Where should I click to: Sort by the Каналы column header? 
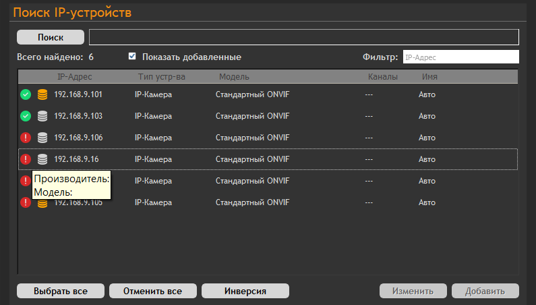tap(382, 77)
